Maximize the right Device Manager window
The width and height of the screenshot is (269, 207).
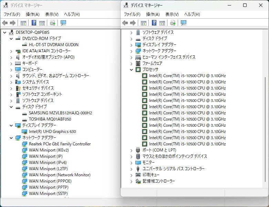coord(245,5)
